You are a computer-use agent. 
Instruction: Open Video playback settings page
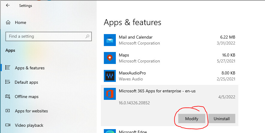[x=29, y=125]
